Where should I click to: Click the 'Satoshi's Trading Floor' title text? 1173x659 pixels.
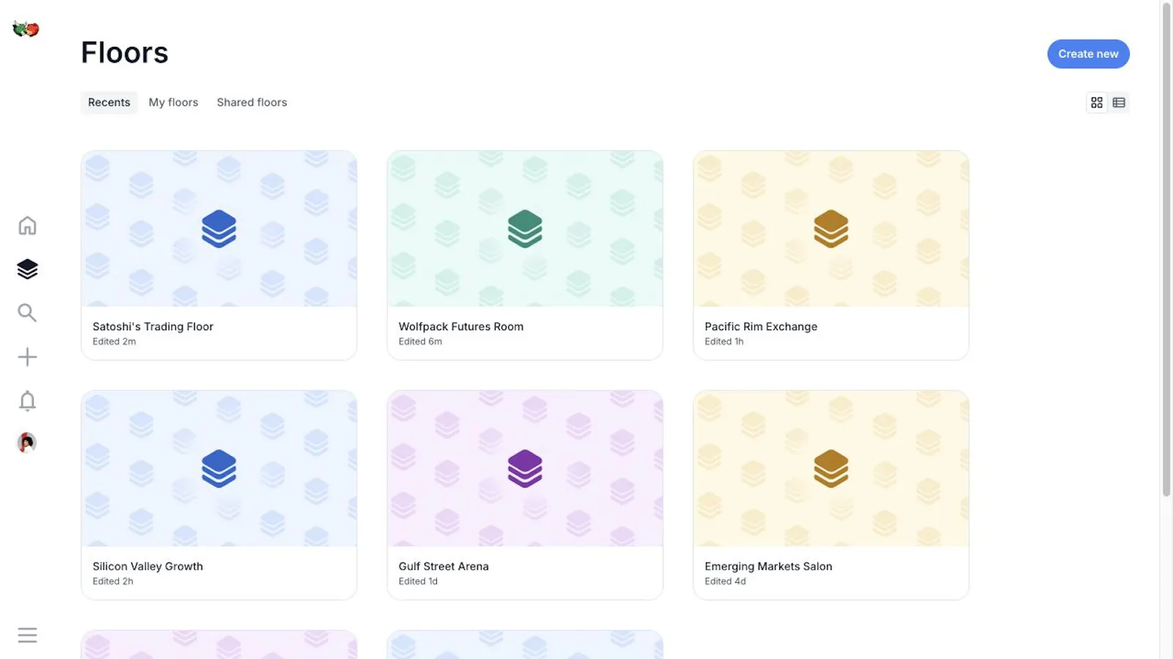click(x=152, y=327)
